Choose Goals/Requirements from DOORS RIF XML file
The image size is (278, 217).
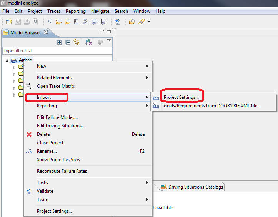click(x=212, y=106)
